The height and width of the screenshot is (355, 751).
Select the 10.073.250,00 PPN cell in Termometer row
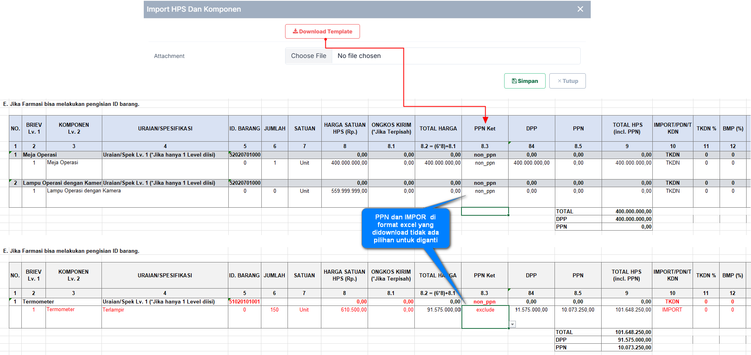click(577, 310)
